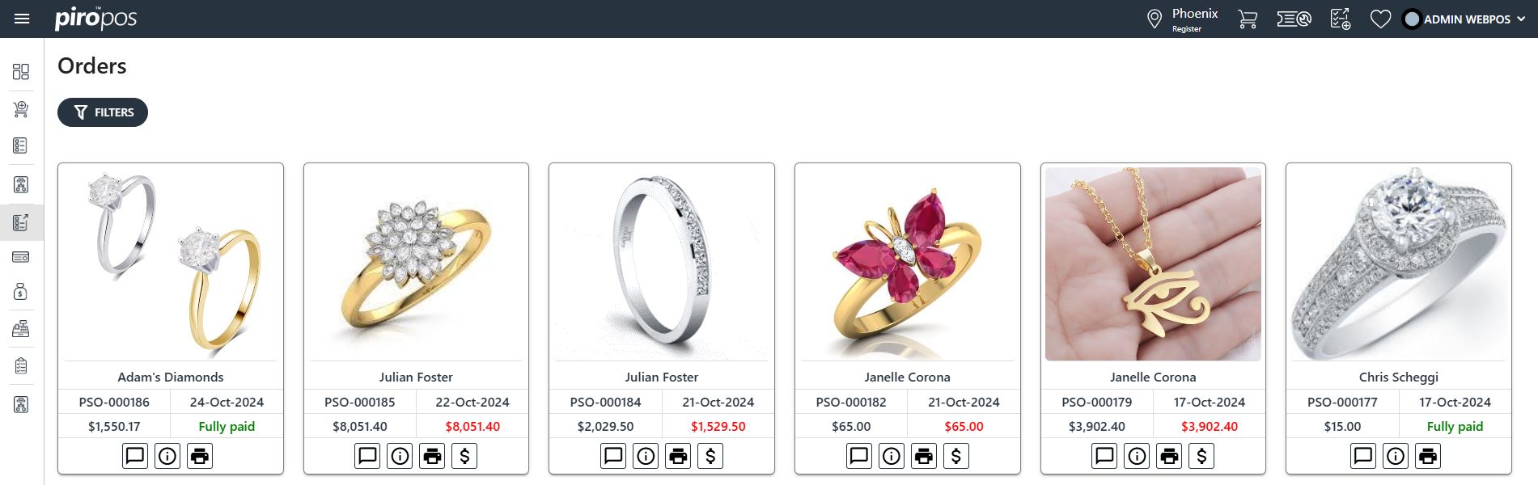
Task: Open the FILTERS panel
Action: (103, 112)
